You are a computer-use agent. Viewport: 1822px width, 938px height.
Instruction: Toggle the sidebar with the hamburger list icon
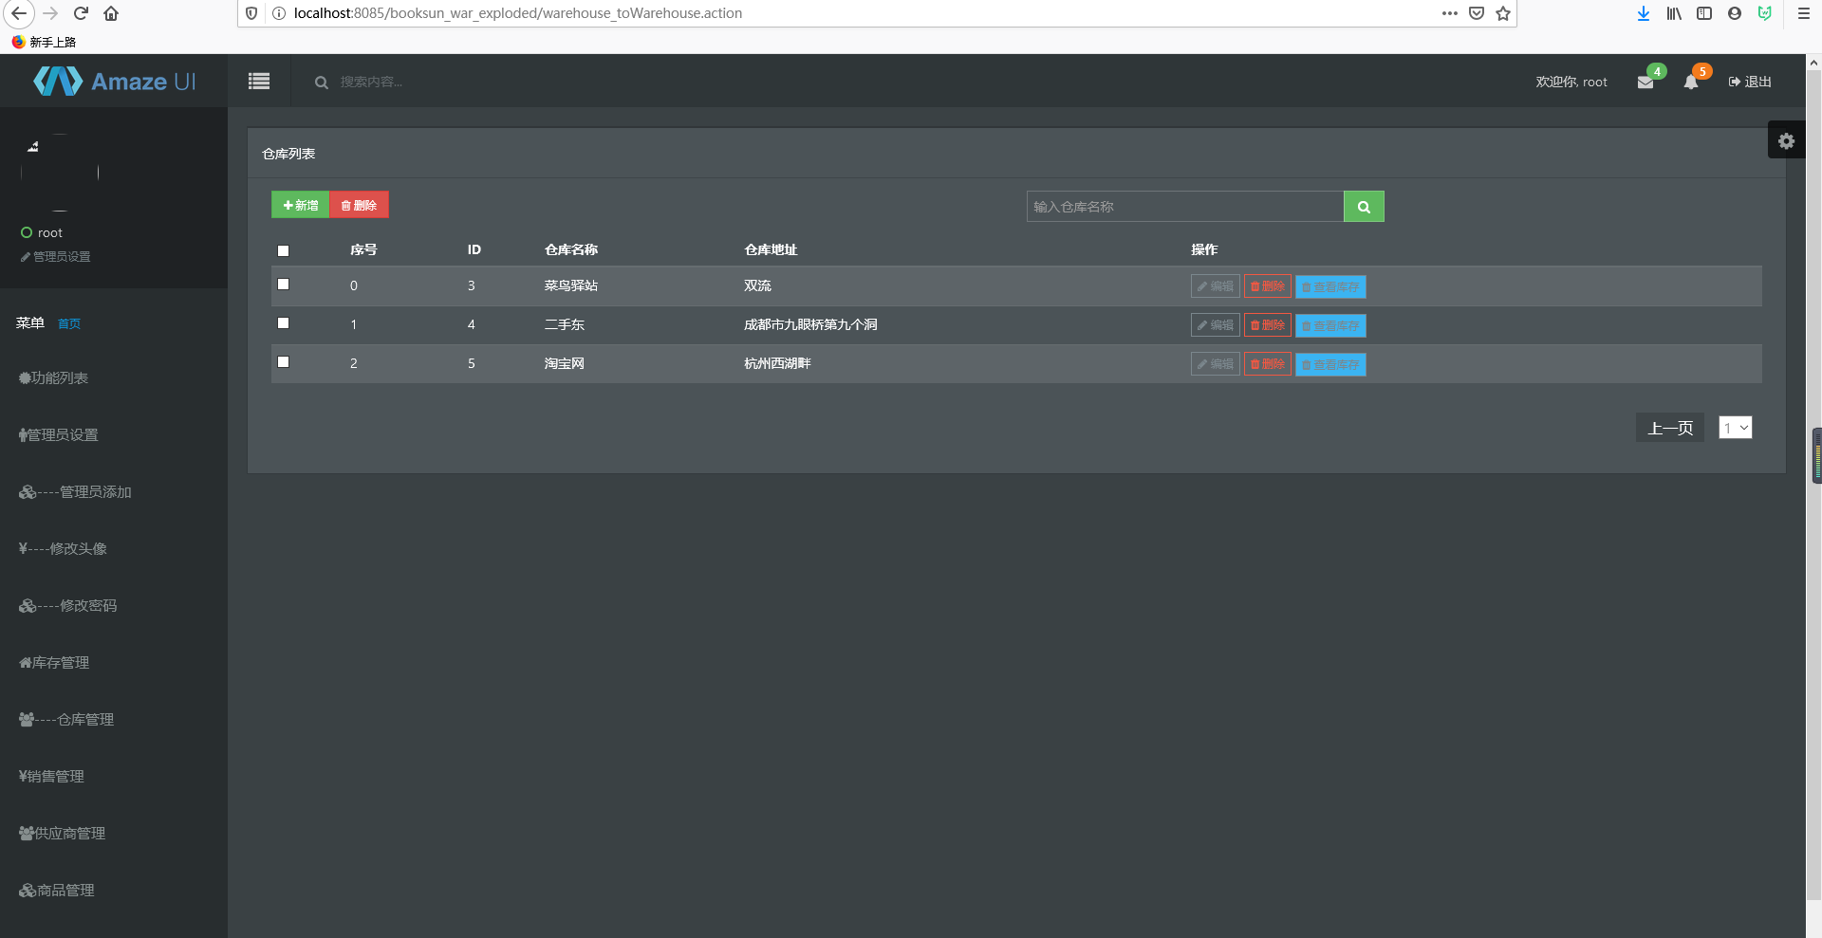[x=259, y=82]
